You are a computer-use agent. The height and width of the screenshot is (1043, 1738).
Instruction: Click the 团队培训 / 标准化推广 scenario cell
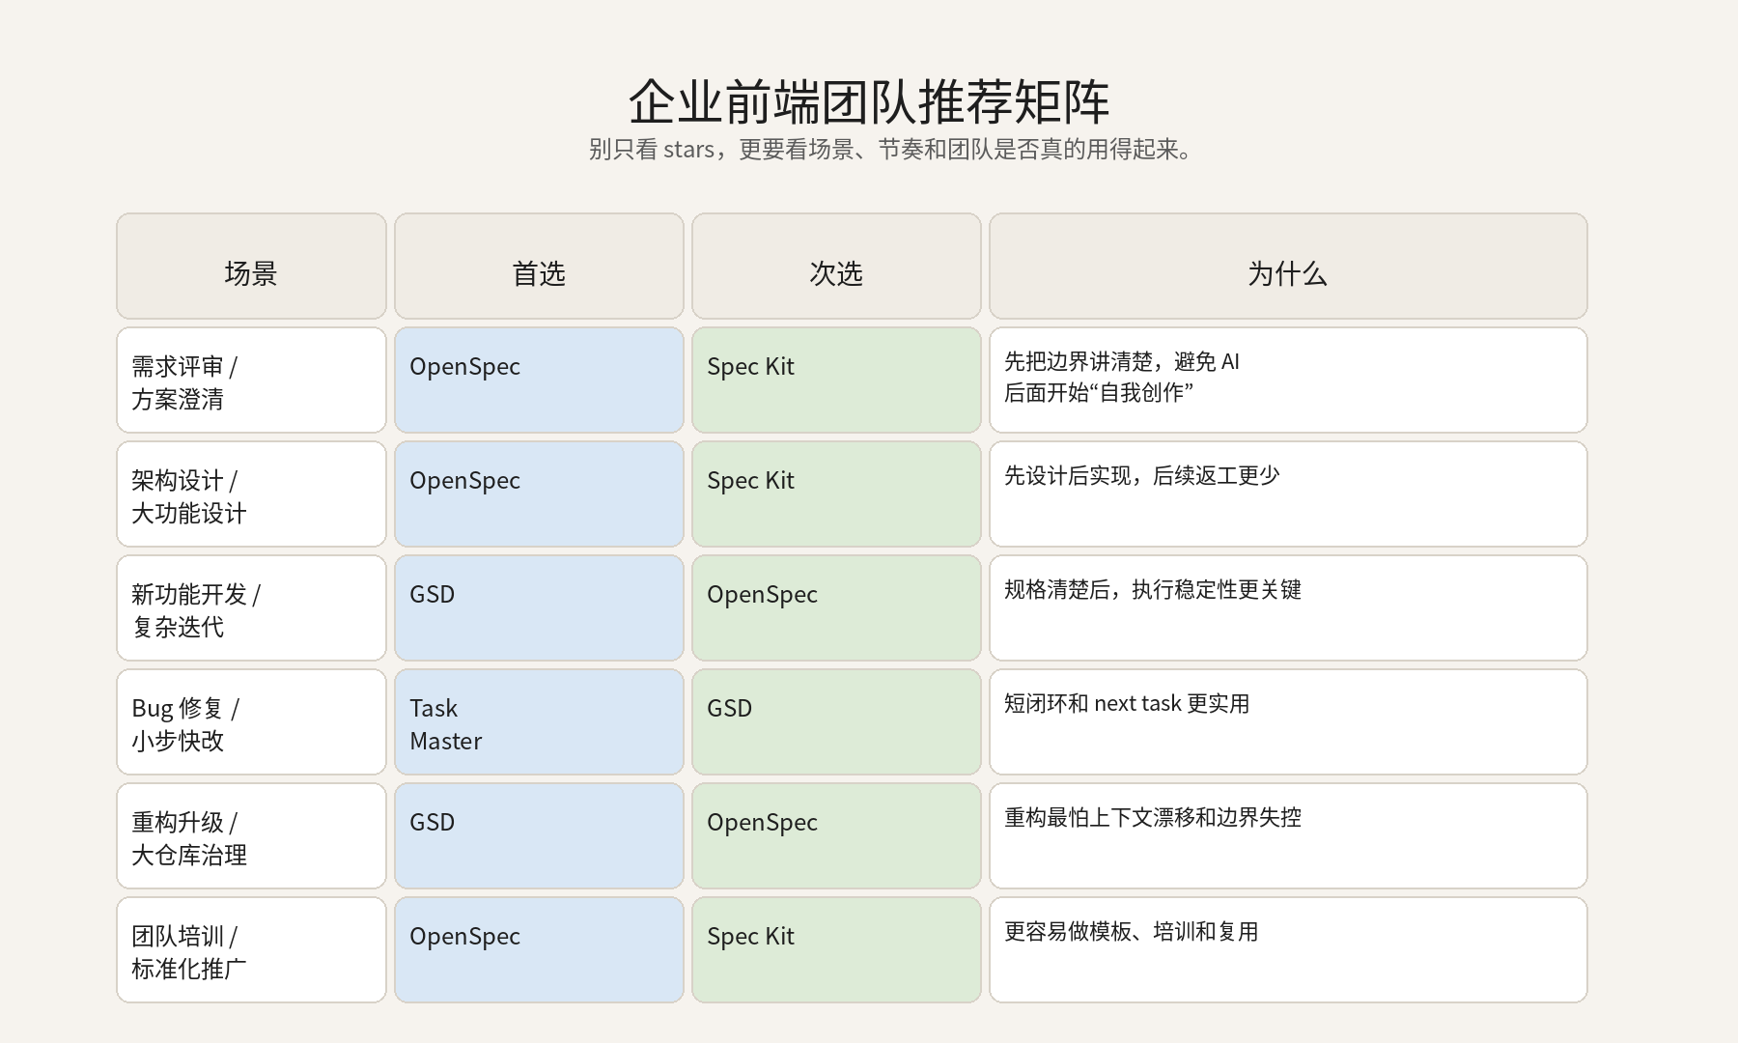(x=251, y=949)
